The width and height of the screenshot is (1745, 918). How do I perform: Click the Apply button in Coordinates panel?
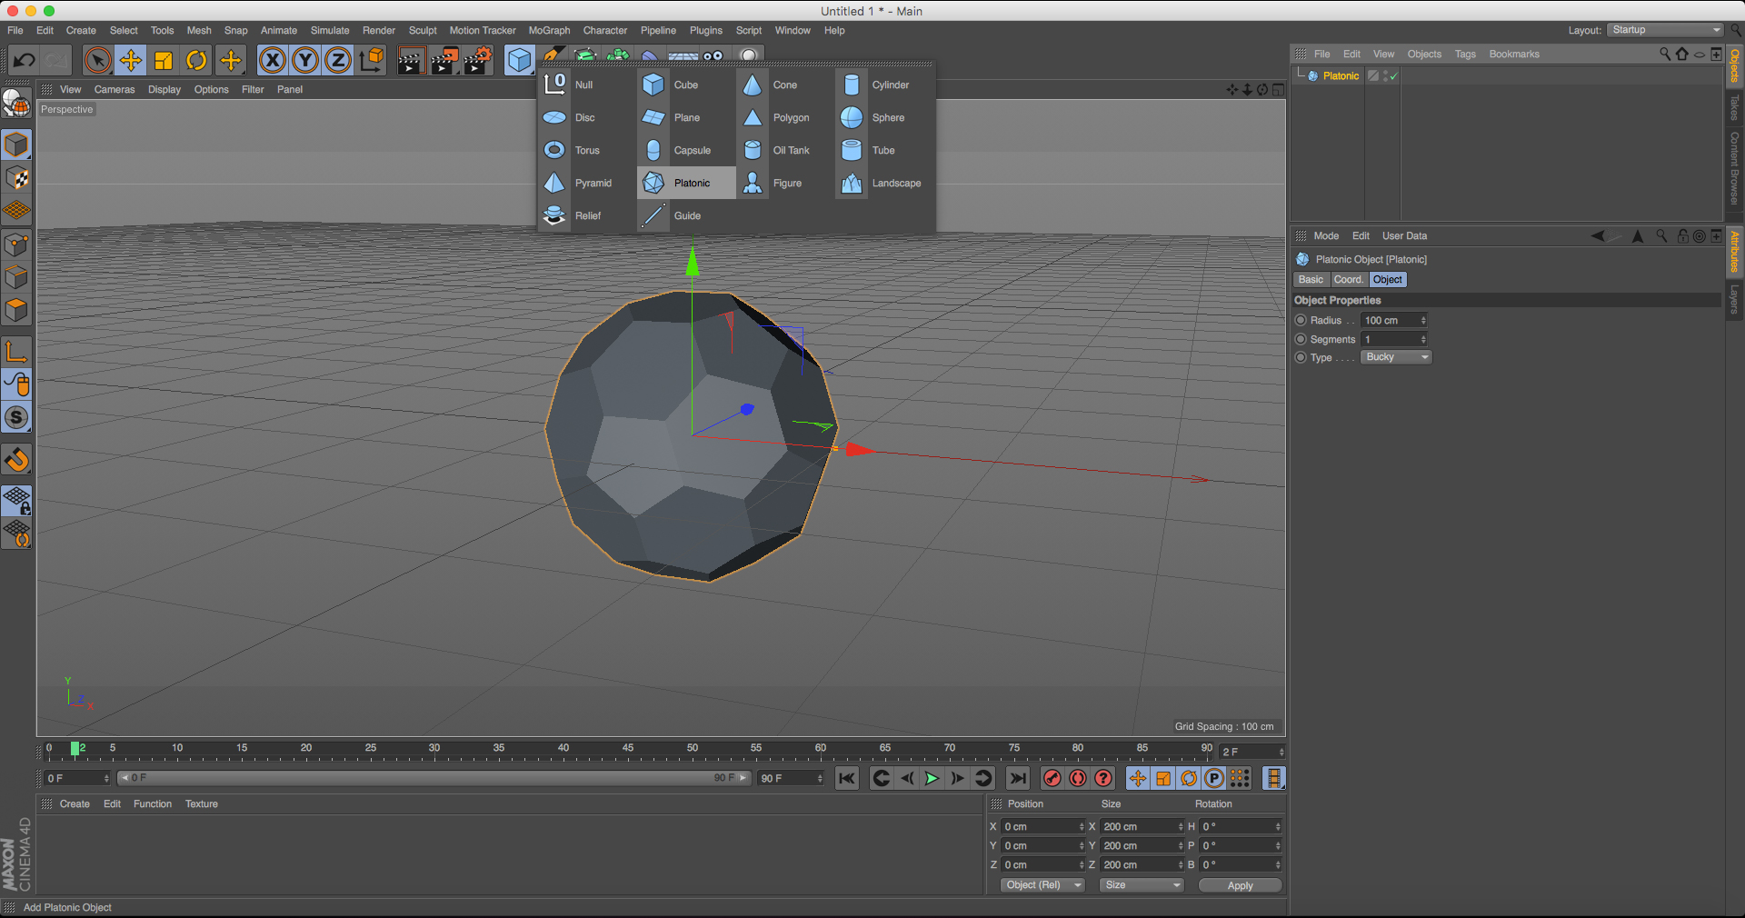[x=1239, y=884]
